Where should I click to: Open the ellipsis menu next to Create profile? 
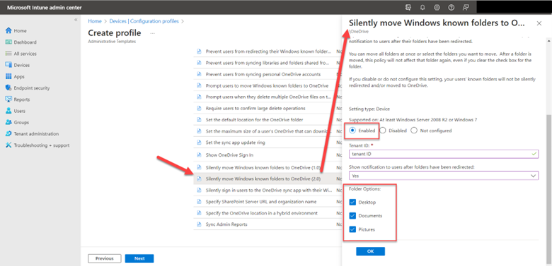(x=152, y=33)
